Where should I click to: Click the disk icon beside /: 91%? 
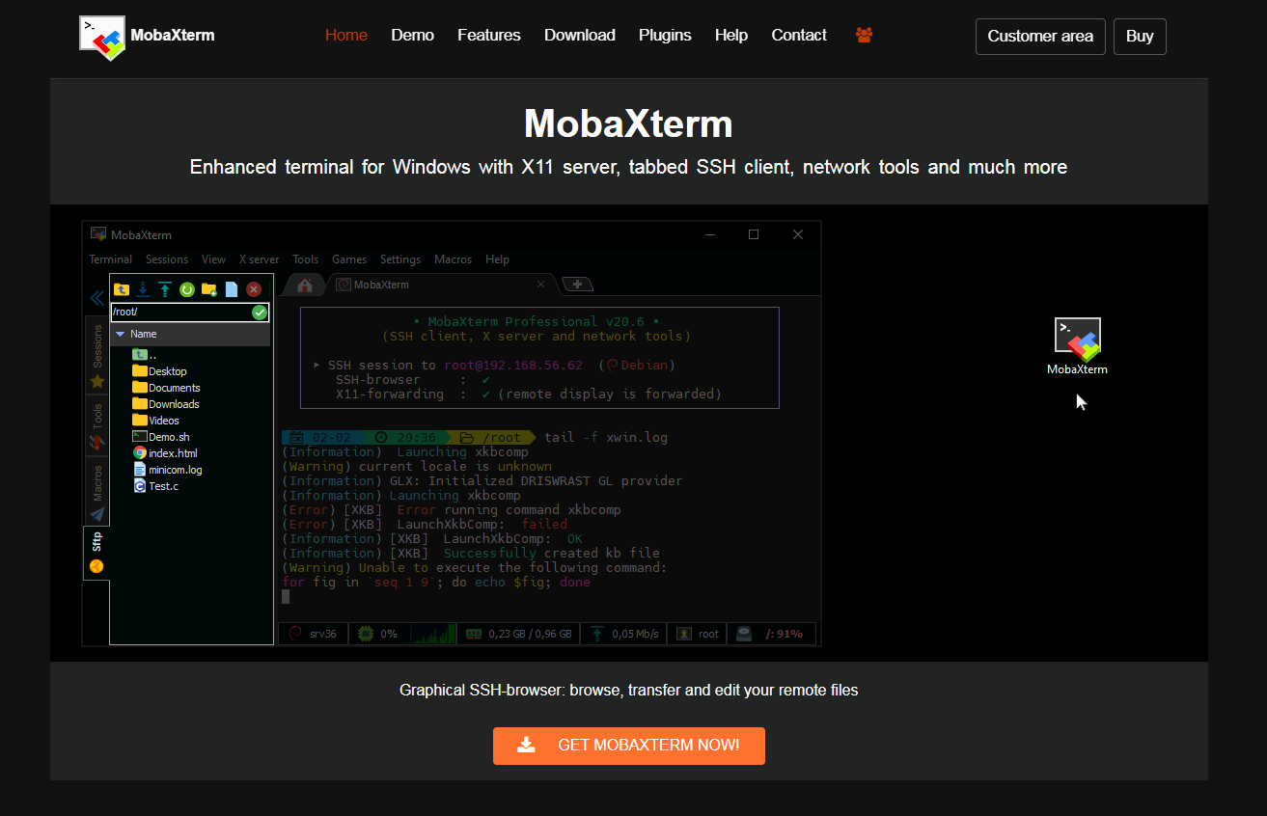pos(744,634)
